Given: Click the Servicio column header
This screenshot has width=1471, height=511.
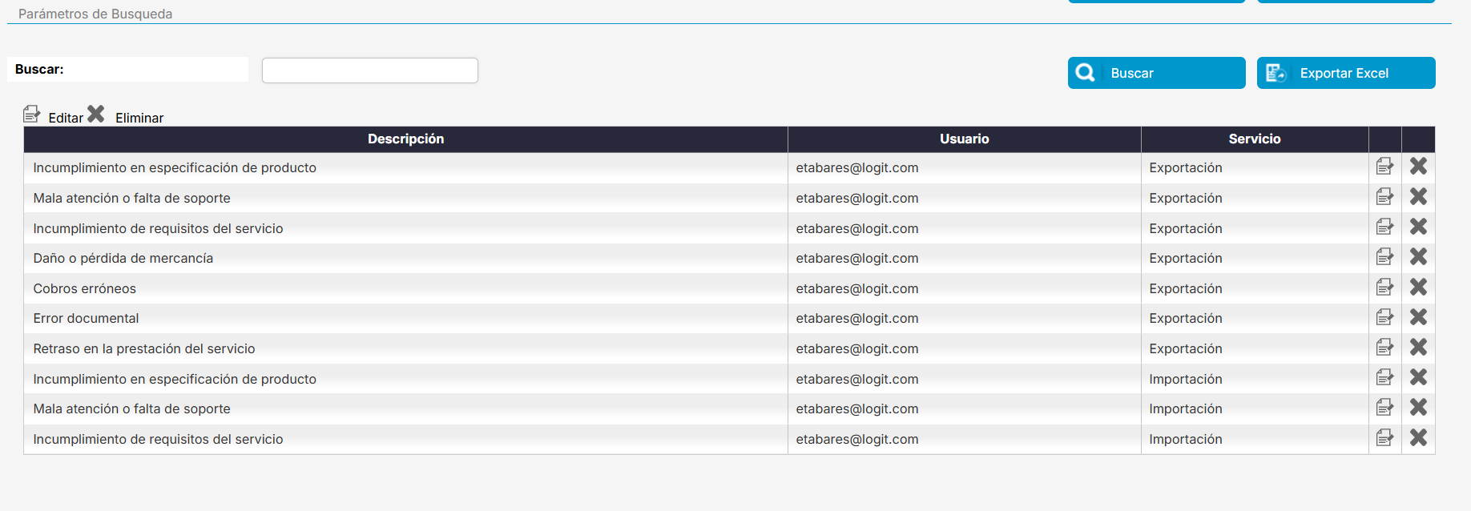Looking at the screenshot, I should (1255, 139).
